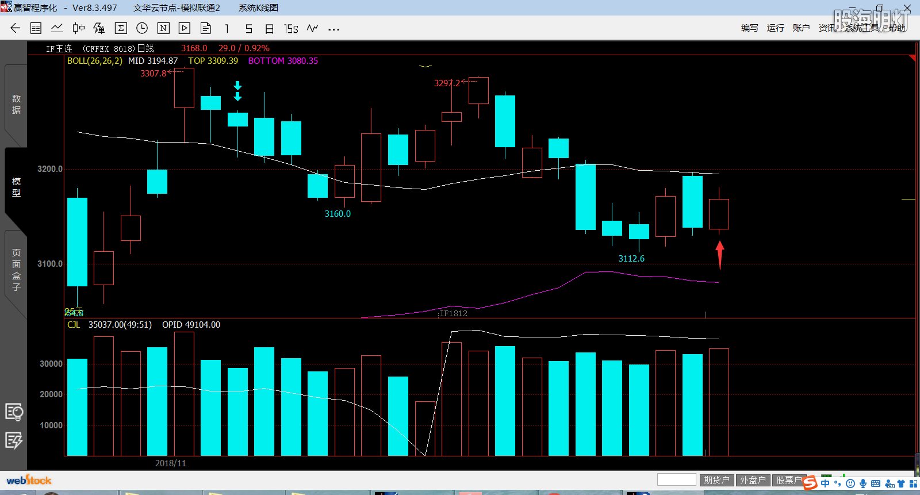The height and width of the screenshot is (495, 920).
Task: Click the 期货户 account button
Action: click(716, 480)
